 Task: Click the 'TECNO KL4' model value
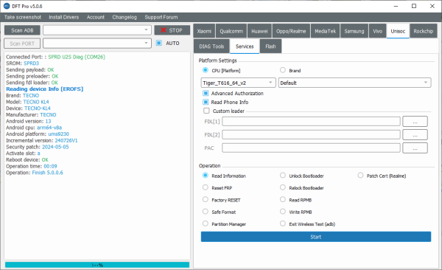(x=36, y=102)
